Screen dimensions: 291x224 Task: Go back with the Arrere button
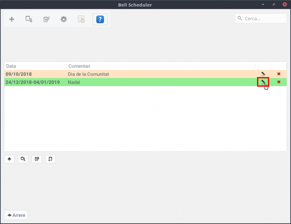(x=16, y=215)
